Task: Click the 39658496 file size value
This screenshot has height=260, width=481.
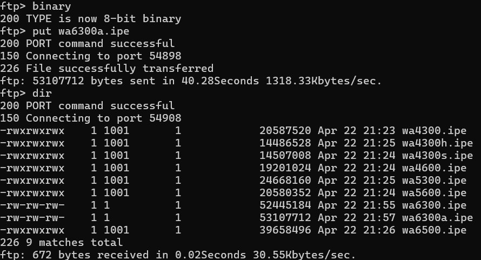Action: click(x=285, y=230)
